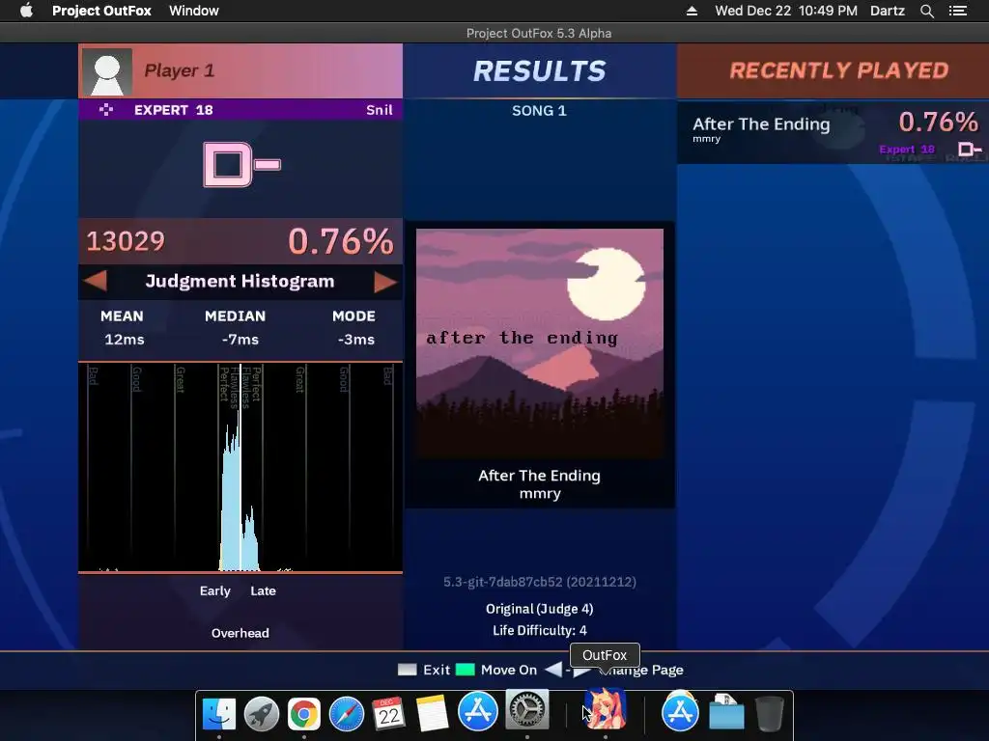Click the RESULTS header
989x741 pixels.
point(540,71)
